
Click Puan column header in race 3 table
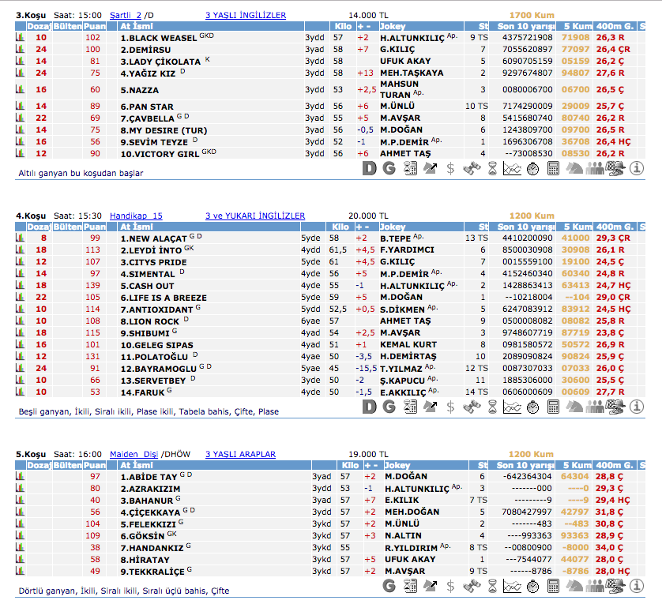(x=95, y=26)
